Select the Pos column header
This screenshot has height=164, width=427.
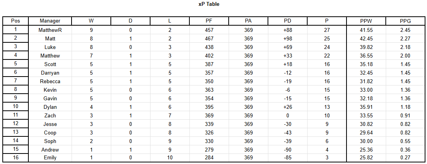point(16,21)
